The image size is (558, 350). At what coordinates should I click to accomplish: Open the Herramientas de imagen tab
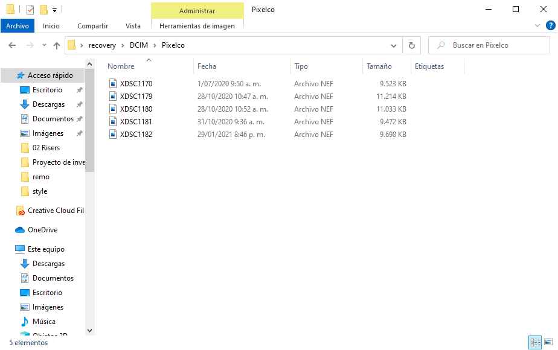pyautogui.click(x=197, y=25)
